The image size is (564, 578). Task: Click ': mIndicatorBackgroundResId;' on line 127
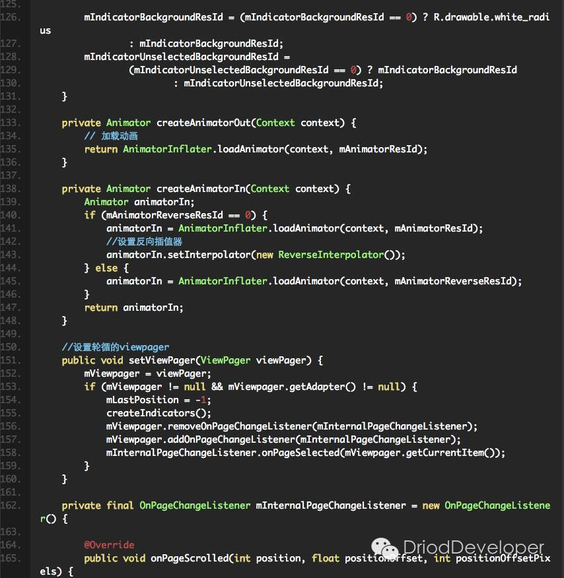pos(206,44)
